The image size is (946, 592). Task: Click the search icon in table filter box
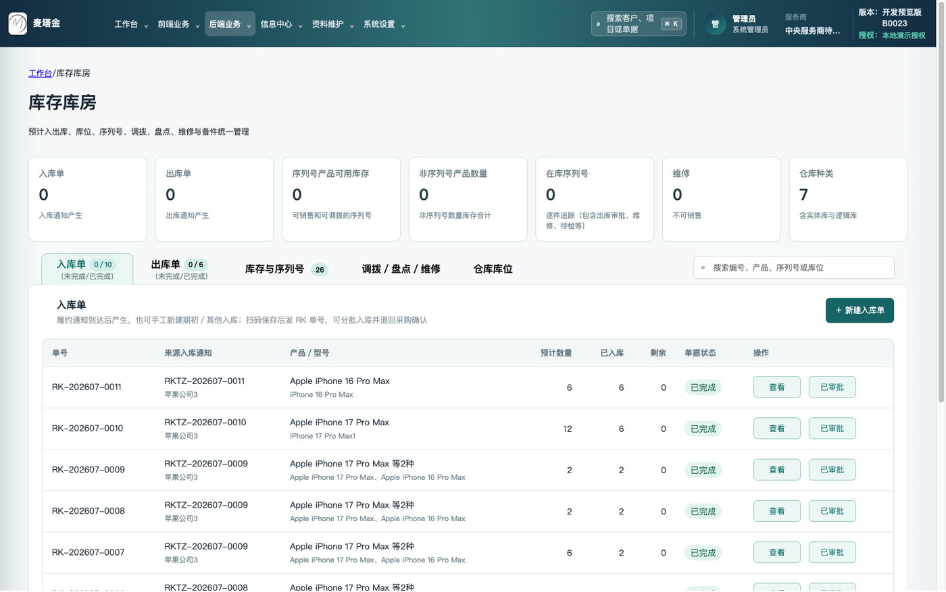pos(703,268)
